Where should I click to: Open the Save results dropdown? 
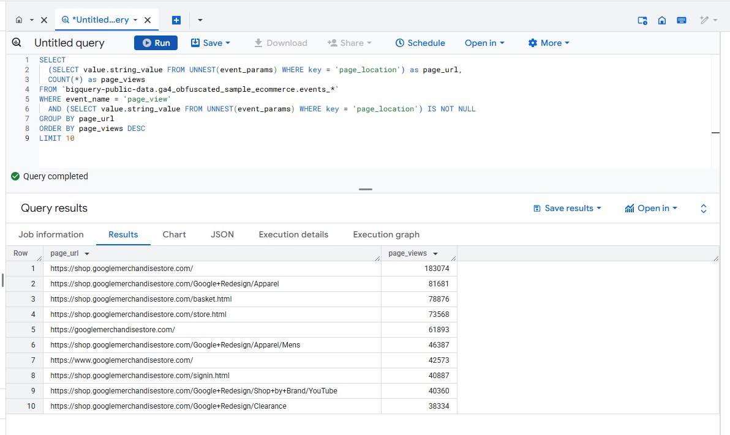coord(568,208)
